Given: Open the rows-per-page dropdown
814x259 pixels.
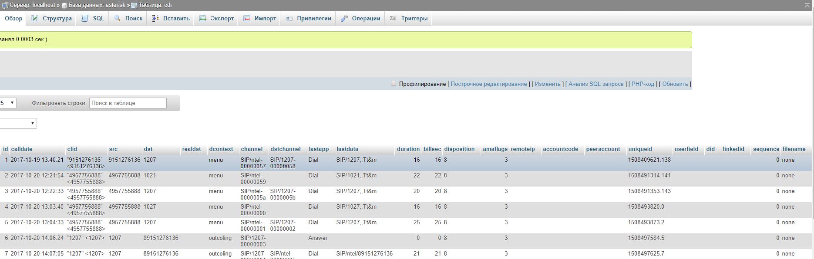Looking at the screenshot, I should pos(8,103).
